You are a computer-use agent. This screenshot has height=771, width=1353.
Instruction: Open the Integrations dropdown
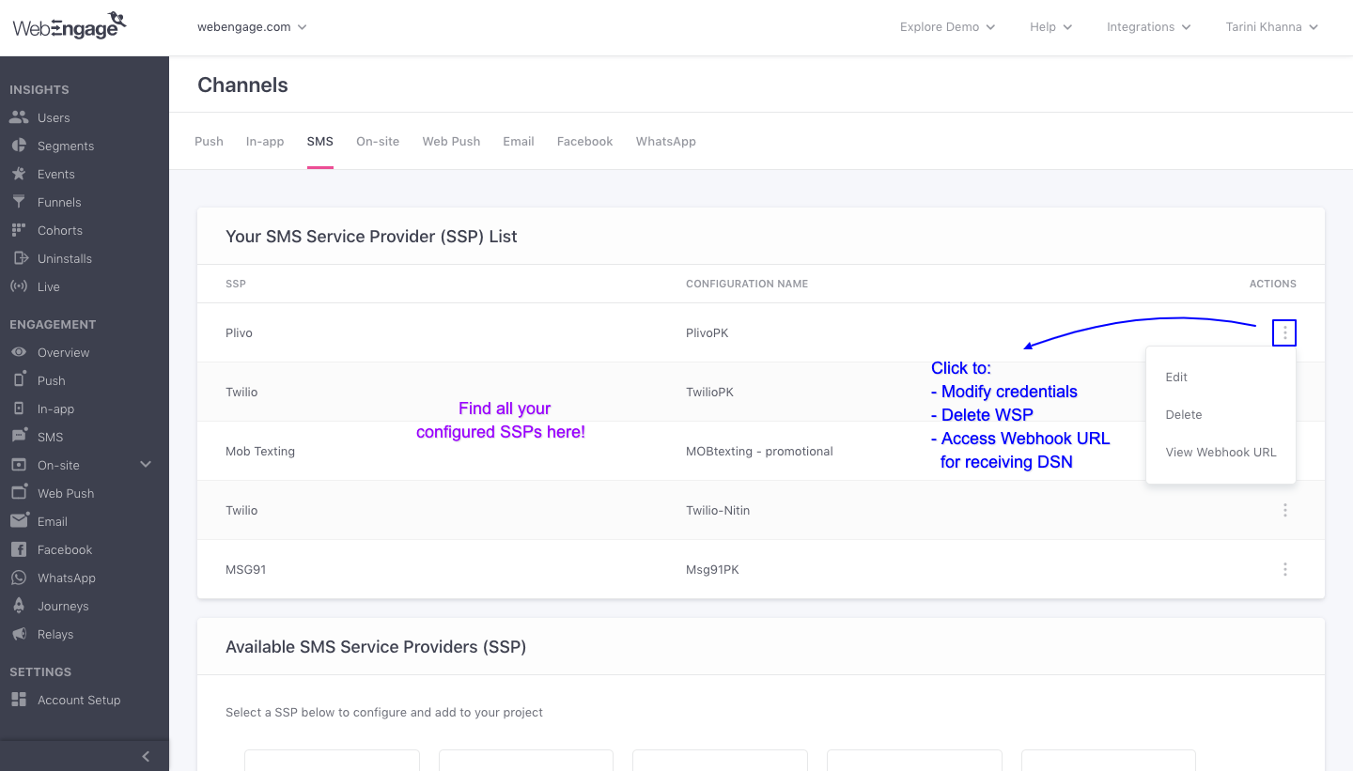[1148, 27]
